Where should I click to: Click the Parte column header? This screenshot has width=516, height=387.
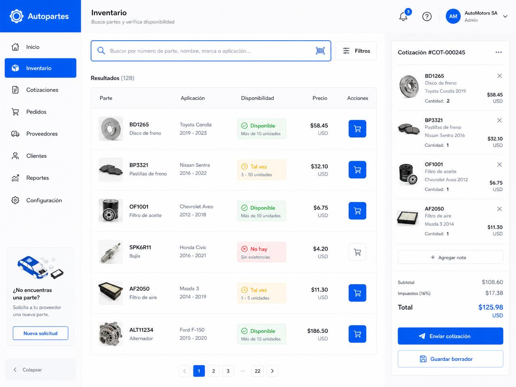(106, 98)
